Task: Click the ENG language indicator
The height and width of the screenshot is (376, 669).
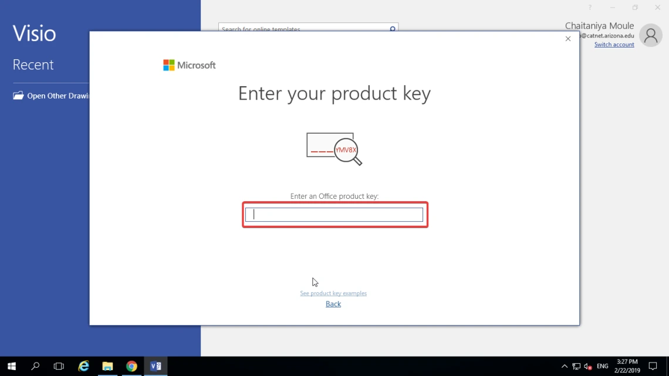Action: (603, 366)
